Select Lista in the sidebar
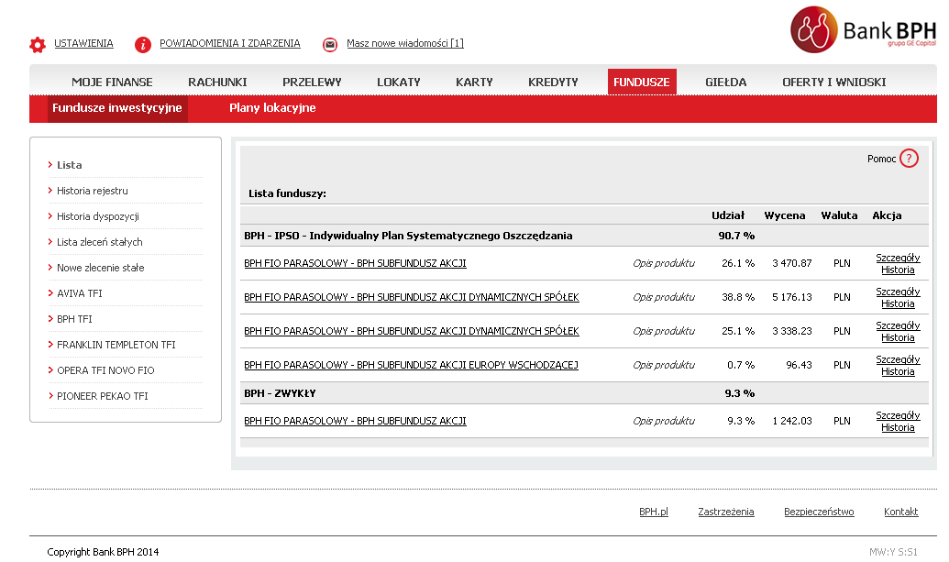 (69, 164)
